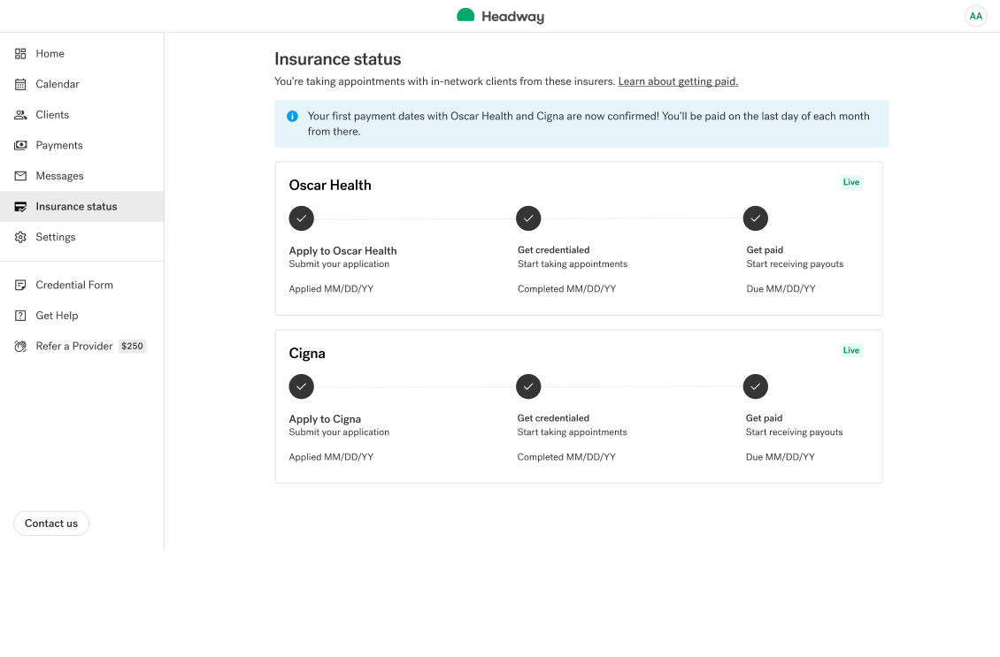Screen dimensions: 1000x657
Task: Click the Clients people icon
Action: click(x=20, y=115)
